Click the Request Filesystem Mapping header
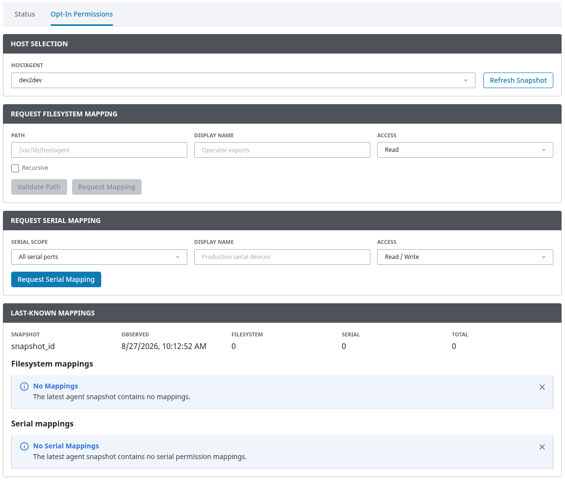Screen dimensions: 565x480 tap(282, 114)
